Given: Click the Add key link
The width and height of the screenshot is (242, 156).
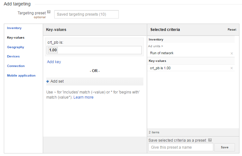Looking at the screenshot, I should [54, 62].
